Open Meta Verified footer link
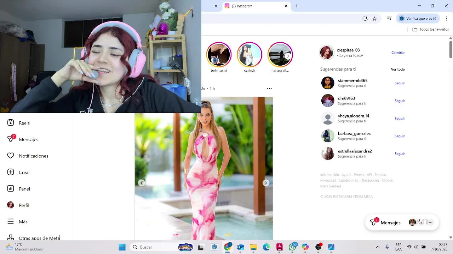The height and width of the screenshot is (254, 453). click(x=331, y=186)
